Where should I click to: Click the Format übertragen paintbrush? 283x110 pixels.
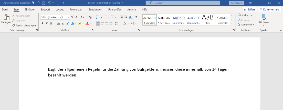click(24, 25)
